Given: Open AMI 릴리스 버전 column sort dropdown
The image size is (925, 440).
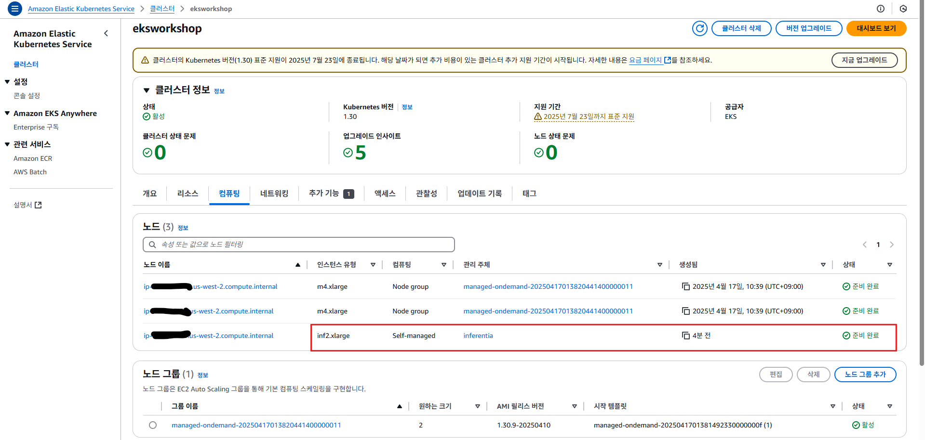Looking at the screenshot, I should (575, 406).
